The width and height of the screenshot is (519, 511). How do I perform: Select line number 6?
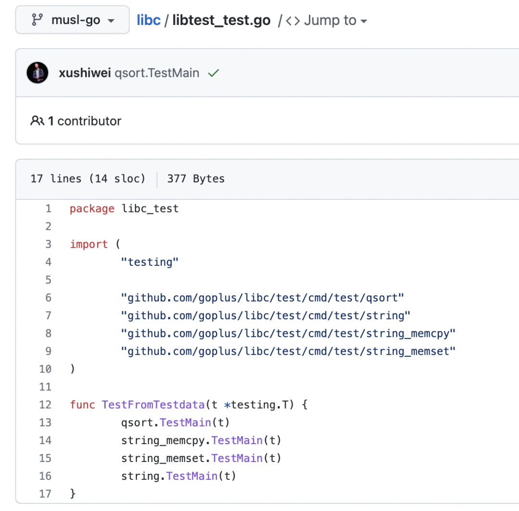click(x=49, y=298)
